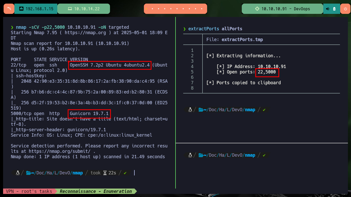
Task: Click "Nmap done: 1 IP address" summary line
Action: tap(88, 157)
